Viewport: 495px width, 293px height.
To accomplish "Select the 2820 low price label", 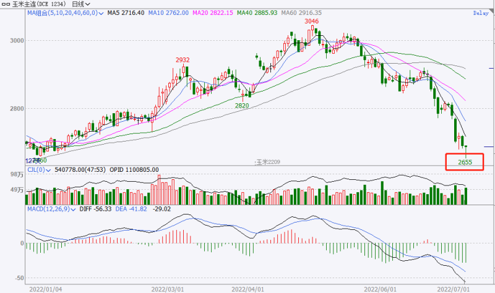I will click(x=241, y=106).
